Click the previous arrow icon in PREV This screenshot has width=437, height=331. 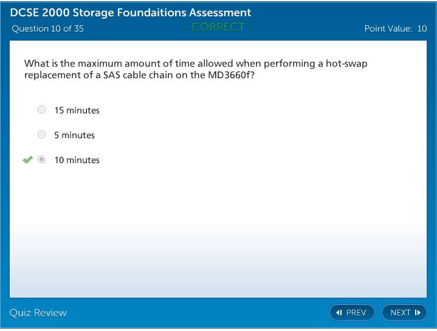point(339,313)
